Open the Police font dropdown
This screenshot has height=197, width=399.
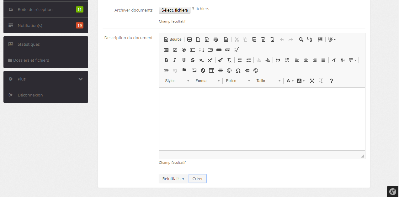(238, 81)
